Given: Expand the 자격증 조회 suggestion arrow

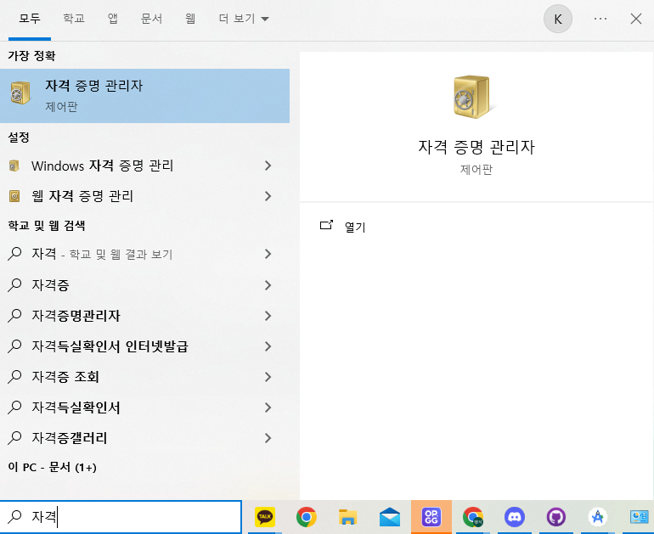Looking at the screenshot, I should pos(268,377).
